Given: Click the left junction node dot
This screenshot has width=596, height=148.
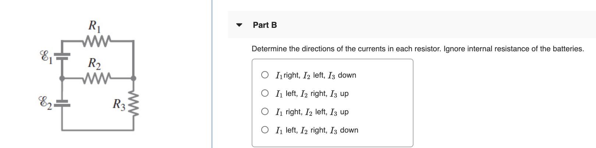Looking at the screenshot, I should click(62, 78).
